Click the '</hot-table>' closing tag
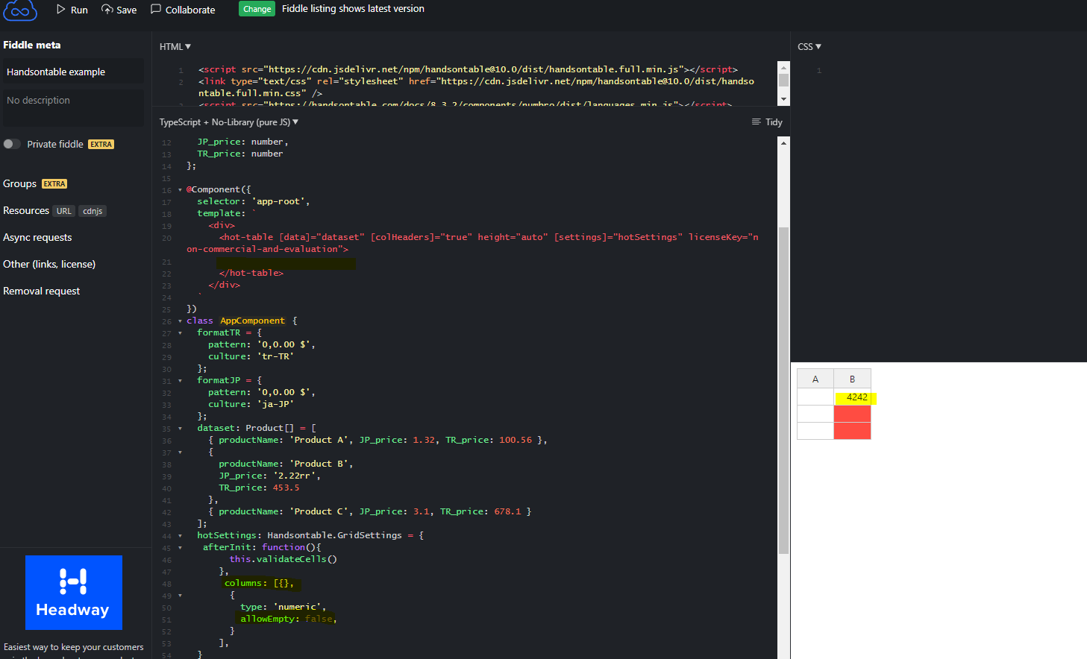 click(x=251, y=273)
